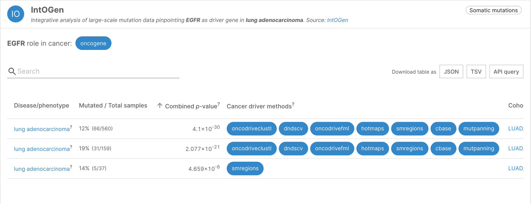Click the blue IO IntOGen logo icon
The image size is (531, 204).
16,14
